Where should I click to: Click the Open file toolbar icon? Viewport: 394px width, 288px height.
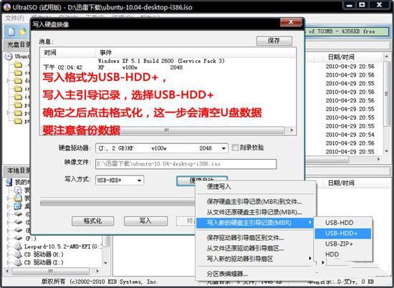pyautogui.click(x=23, y=32)
